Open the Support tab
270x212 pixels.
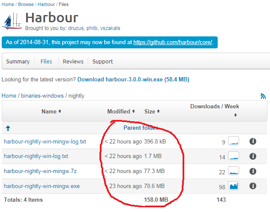click(102, 61)
